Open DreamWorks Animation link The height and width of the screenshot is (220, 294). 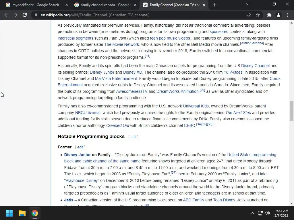[x=177, y=91]
